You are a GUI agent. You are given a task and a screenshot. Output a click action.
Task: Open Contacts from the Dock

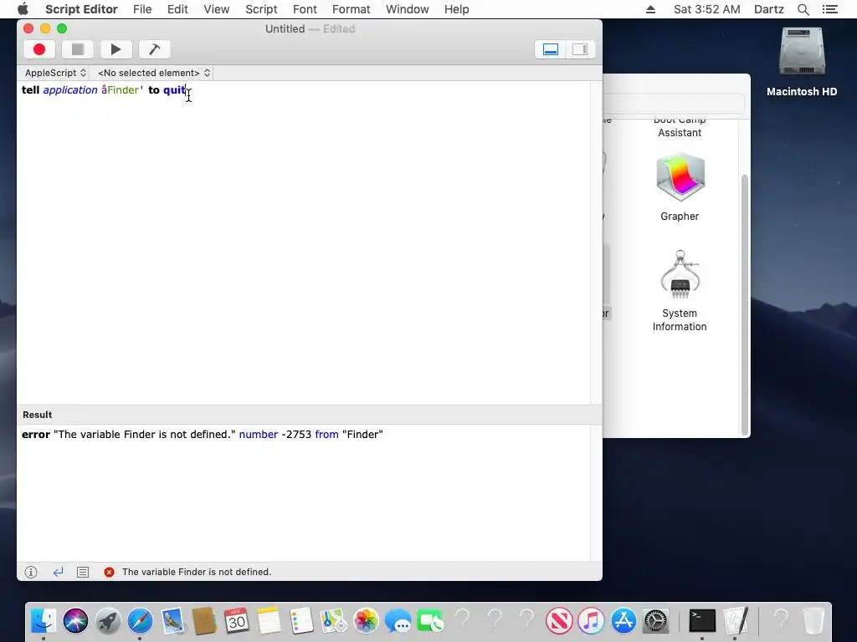tap(204, 621)
